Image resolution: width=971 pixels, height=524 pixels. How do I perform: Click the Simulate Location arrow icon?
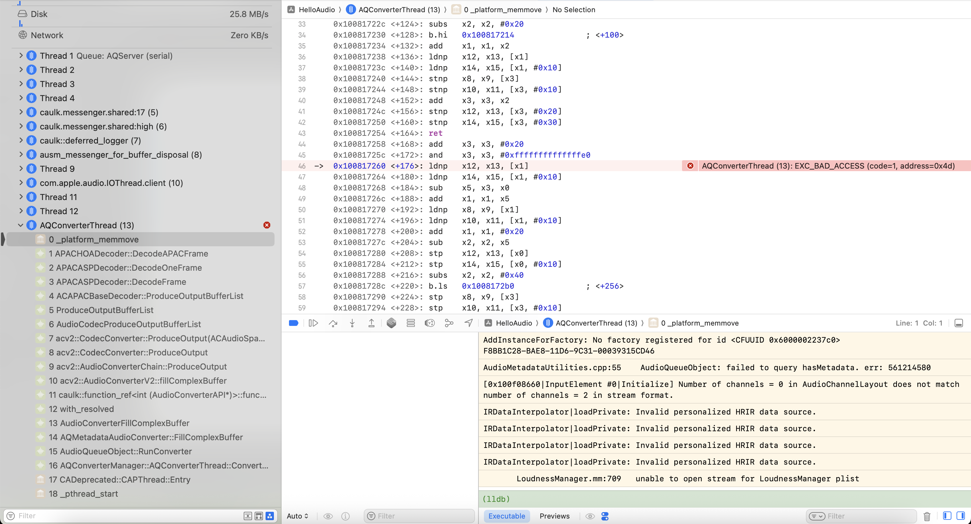[468, 323]
